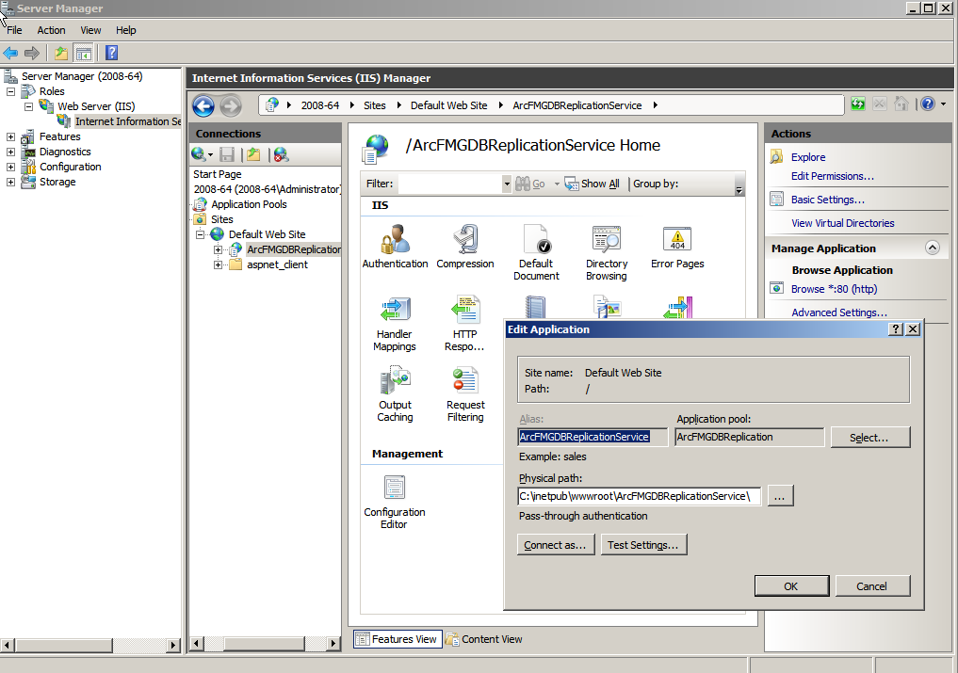Click the Test Settings button
This screenshot has height=673, width=958.
(643, 544)
